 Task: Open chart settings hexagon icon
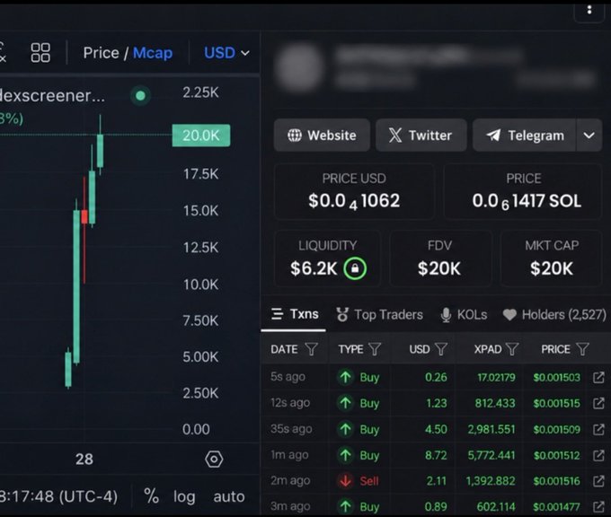(x=214, y=460)
